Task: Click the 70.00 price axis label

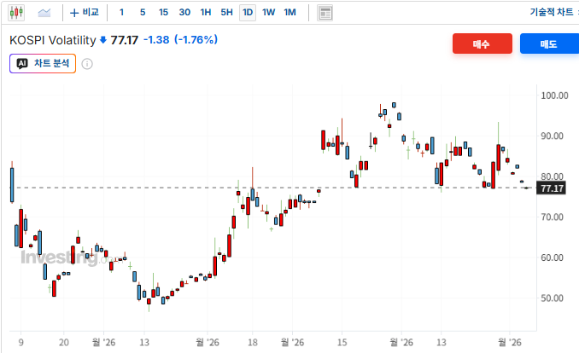Action: tap(552, 217)
